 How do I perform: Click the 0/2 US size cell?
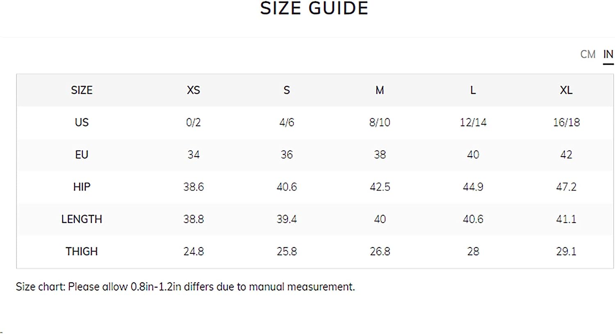(194, 122)
